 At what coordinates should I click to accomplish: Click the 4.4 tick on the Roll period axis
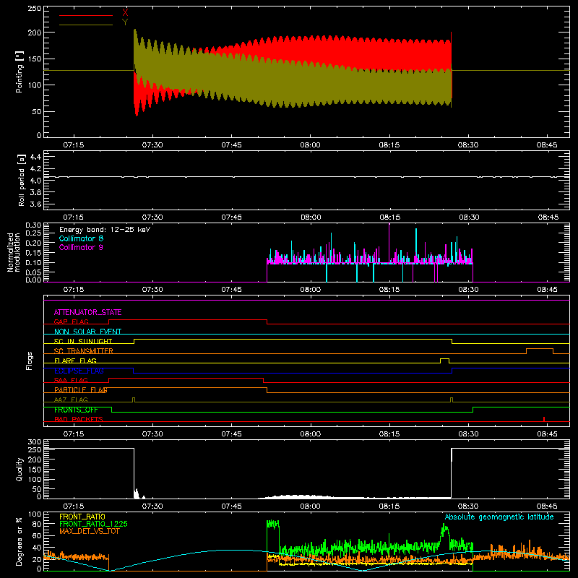click(x=35, y=158)
